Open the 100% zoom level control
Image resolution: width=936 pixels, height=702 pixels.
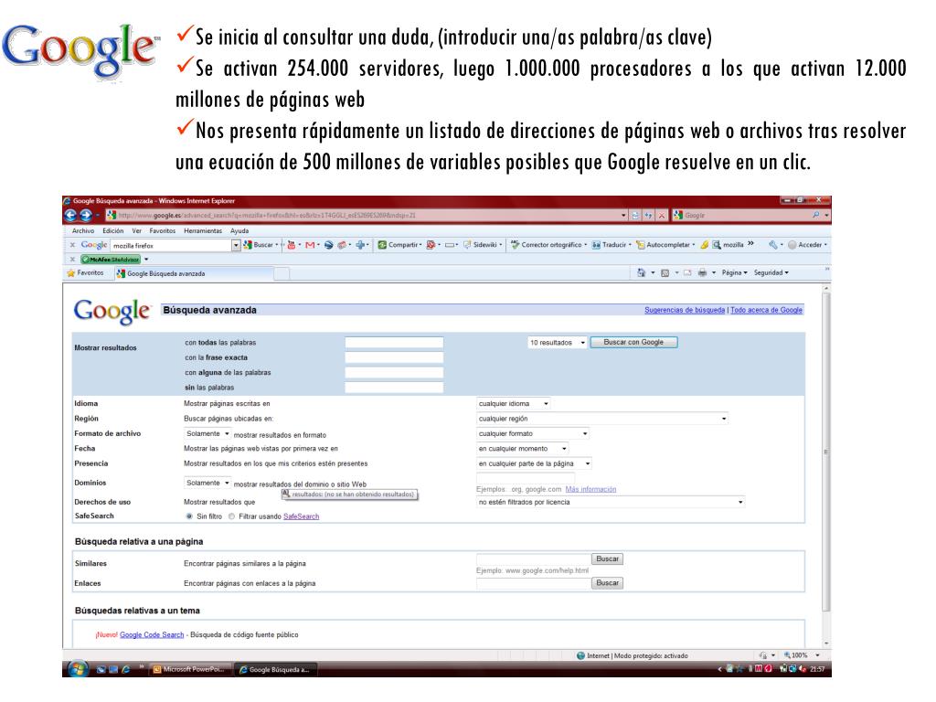(x=801, y=655)
